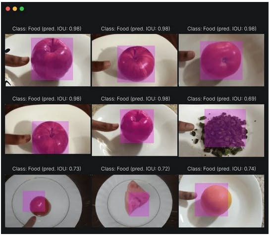This screenshot has width=269, height=237.
Task: Click the green maximize window button
Action: [22, 9]
